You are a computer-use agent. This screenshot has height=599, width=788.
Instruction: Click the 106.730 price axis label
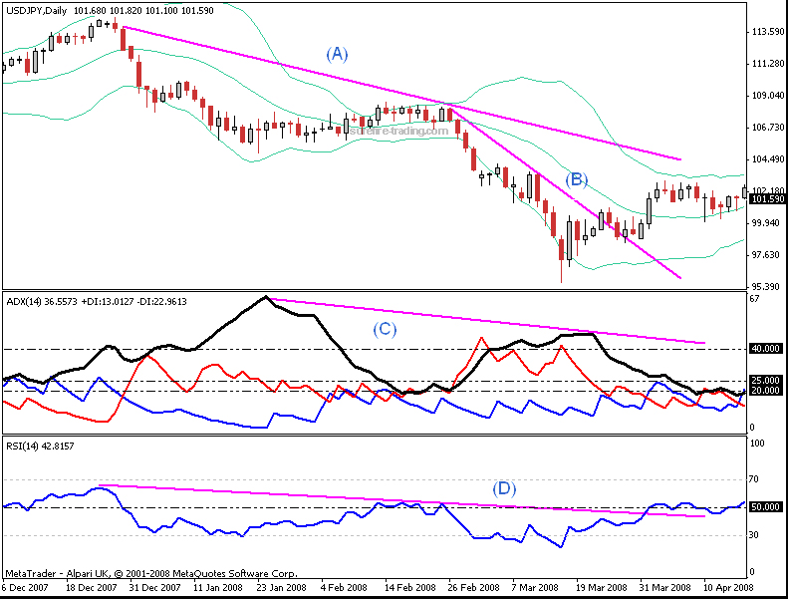click(x=767, y=128)
